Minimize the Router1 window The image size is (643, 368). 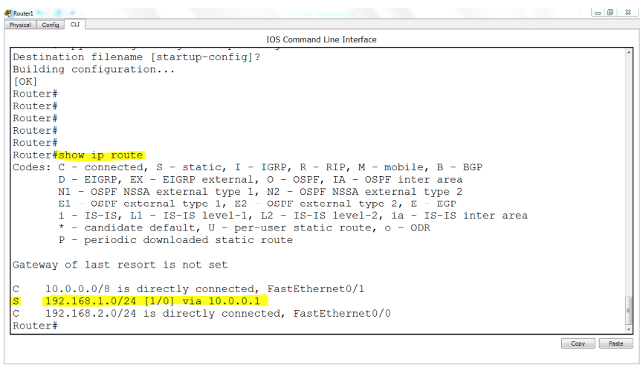tap(598, 13)
